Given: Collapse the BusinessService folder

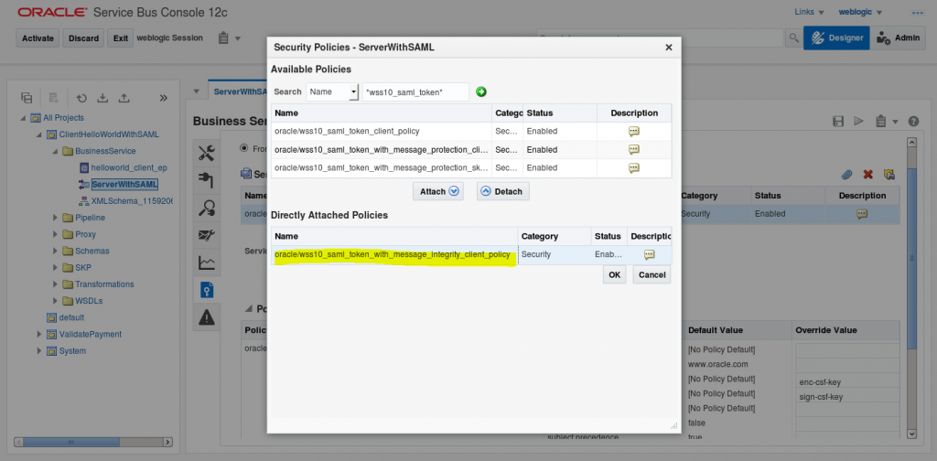Looking at the screenshot, I should click(x=55, y=151).
